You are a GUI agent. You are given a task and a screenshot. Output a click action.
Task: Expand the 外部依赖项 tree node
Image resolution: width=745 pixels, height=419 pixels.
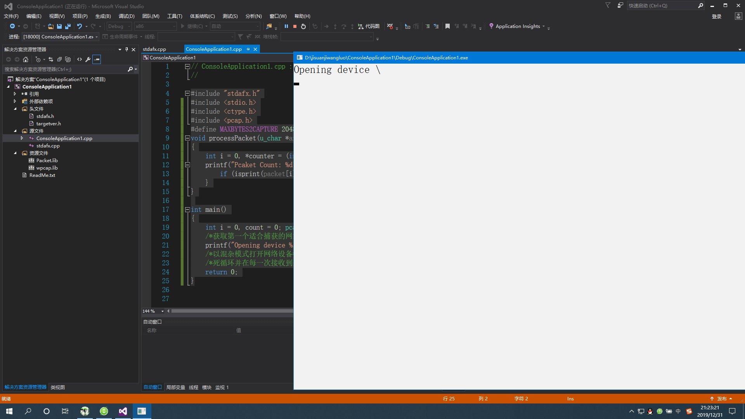click(15, 101)
